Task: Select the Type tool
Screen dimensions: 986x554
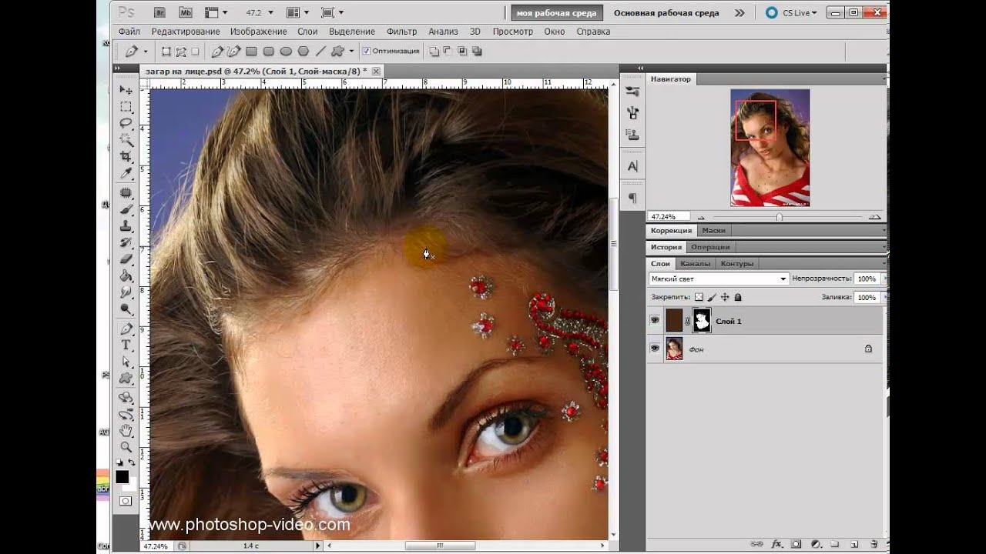Action: (x=126, y=345)
